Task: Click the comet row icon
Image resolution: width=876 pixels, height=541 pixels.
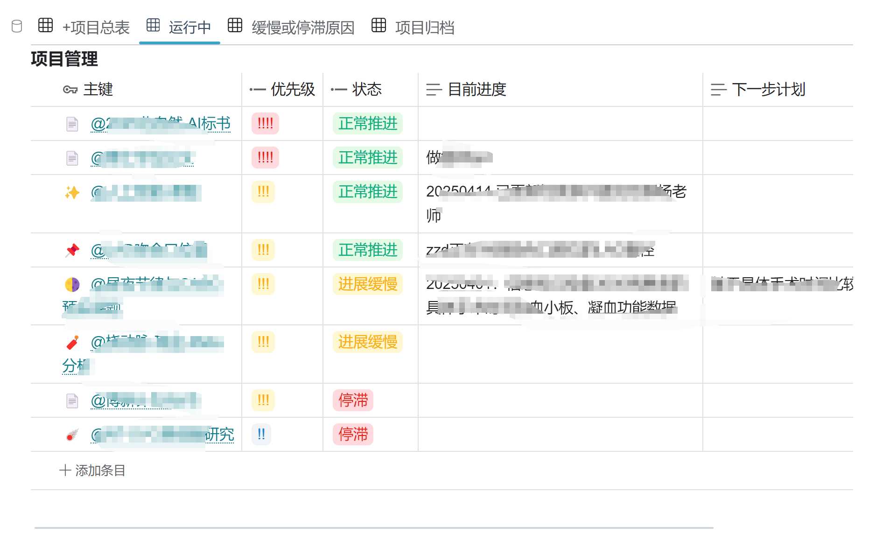Action: tap(72, 435)
